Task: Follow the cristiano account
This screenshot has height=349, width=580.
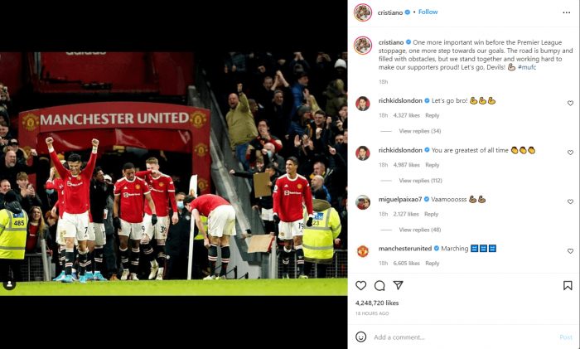Action: point(428,12)
